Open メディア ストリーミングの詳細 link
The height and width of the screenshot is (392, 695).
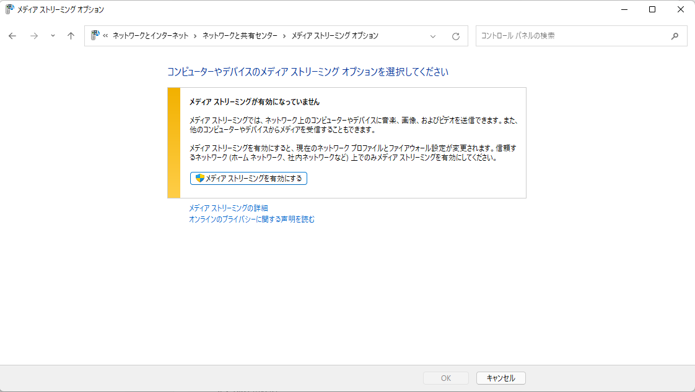228,208
